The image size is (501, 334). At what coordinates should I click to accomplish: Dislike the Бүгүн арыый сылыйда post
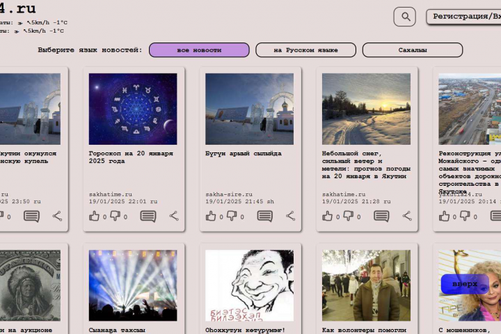tap(232, 216)
